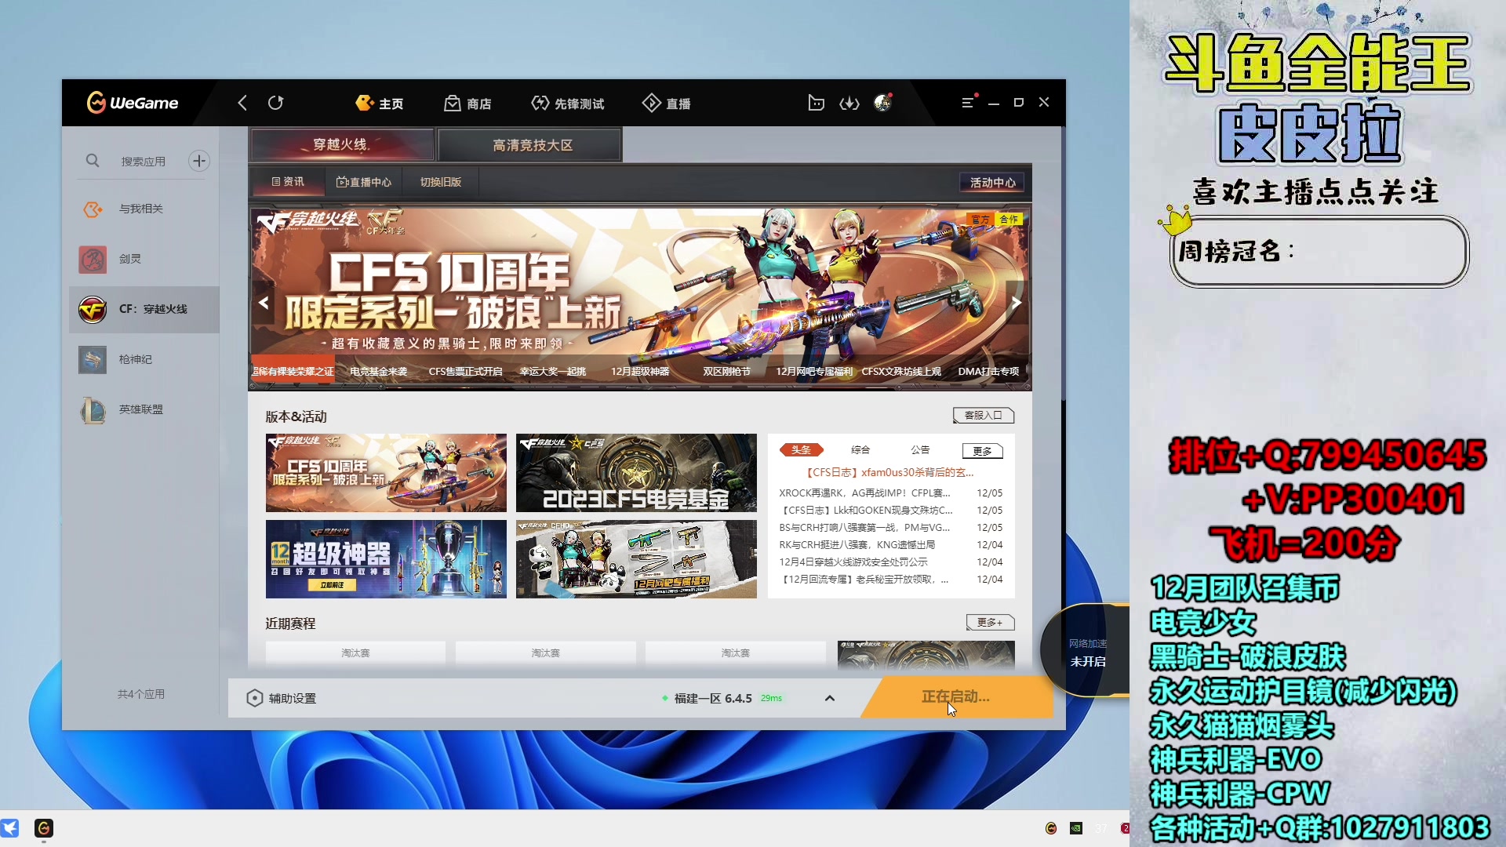Click the user avatar with red notification dot
1506x847 pixels.
click(882, 103)
